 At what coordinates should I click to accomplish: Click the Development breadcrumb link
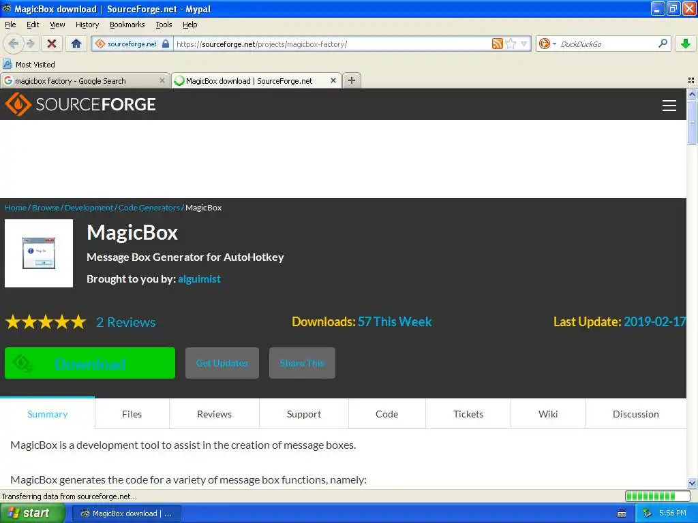[x=89, y=208]
